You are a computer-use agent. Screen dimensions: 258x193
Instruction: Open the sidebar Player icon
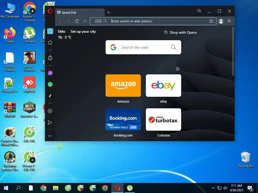[50, 111]
